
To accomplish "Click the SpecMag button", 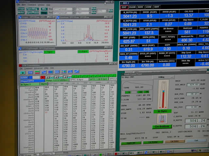I will [32, 9].
